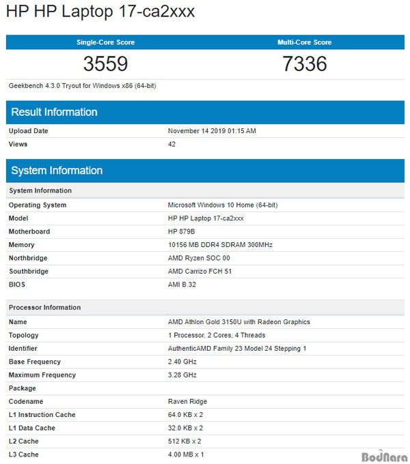
Task: Select the views count 42
Action: (x=172, y=144)
